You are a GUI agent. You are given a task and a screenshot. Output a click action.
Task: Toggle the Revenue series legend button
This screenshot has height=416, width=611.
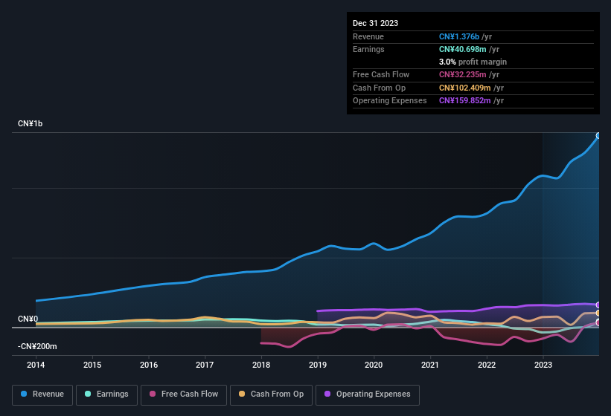[x=42, y=394]
